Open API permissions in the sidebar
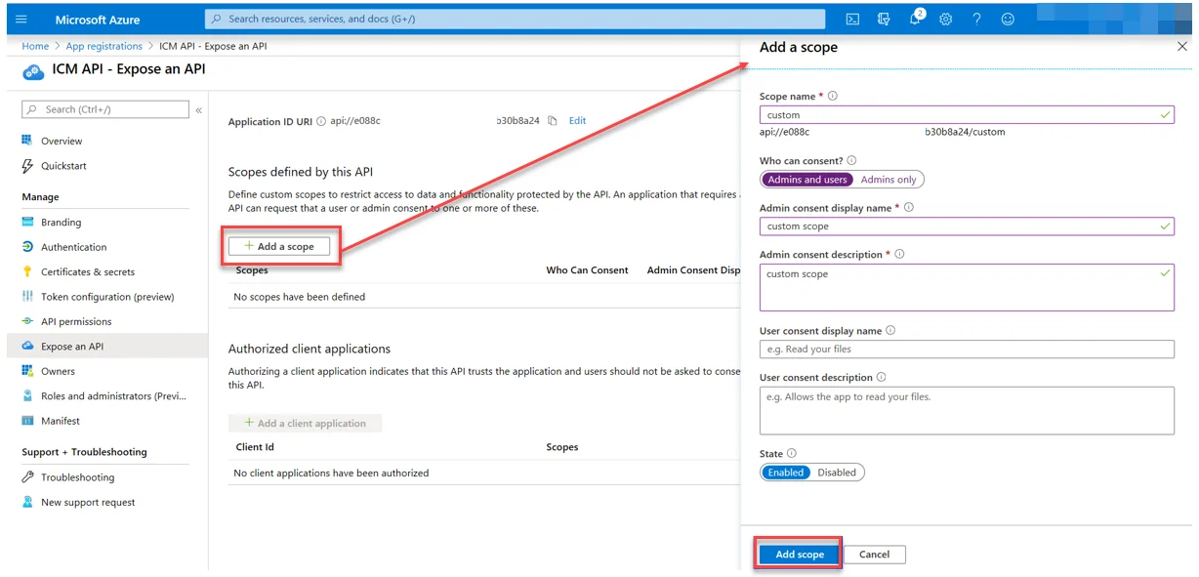 (76, 321)
